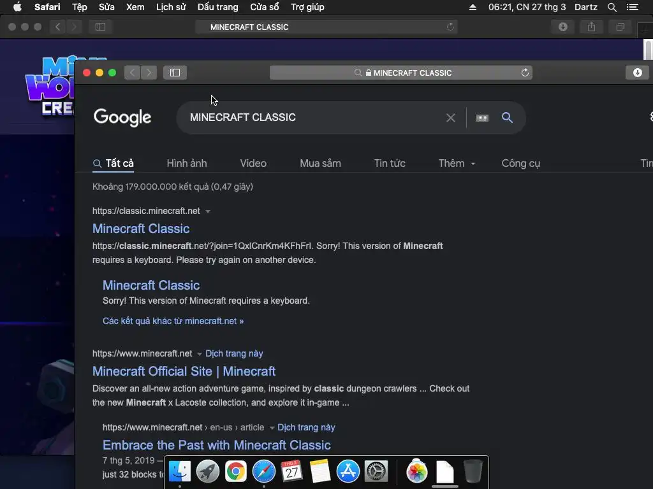Open Notes from the Dock
The width and height of the screenshot is (653, 489).
click(x=320, y=472)
